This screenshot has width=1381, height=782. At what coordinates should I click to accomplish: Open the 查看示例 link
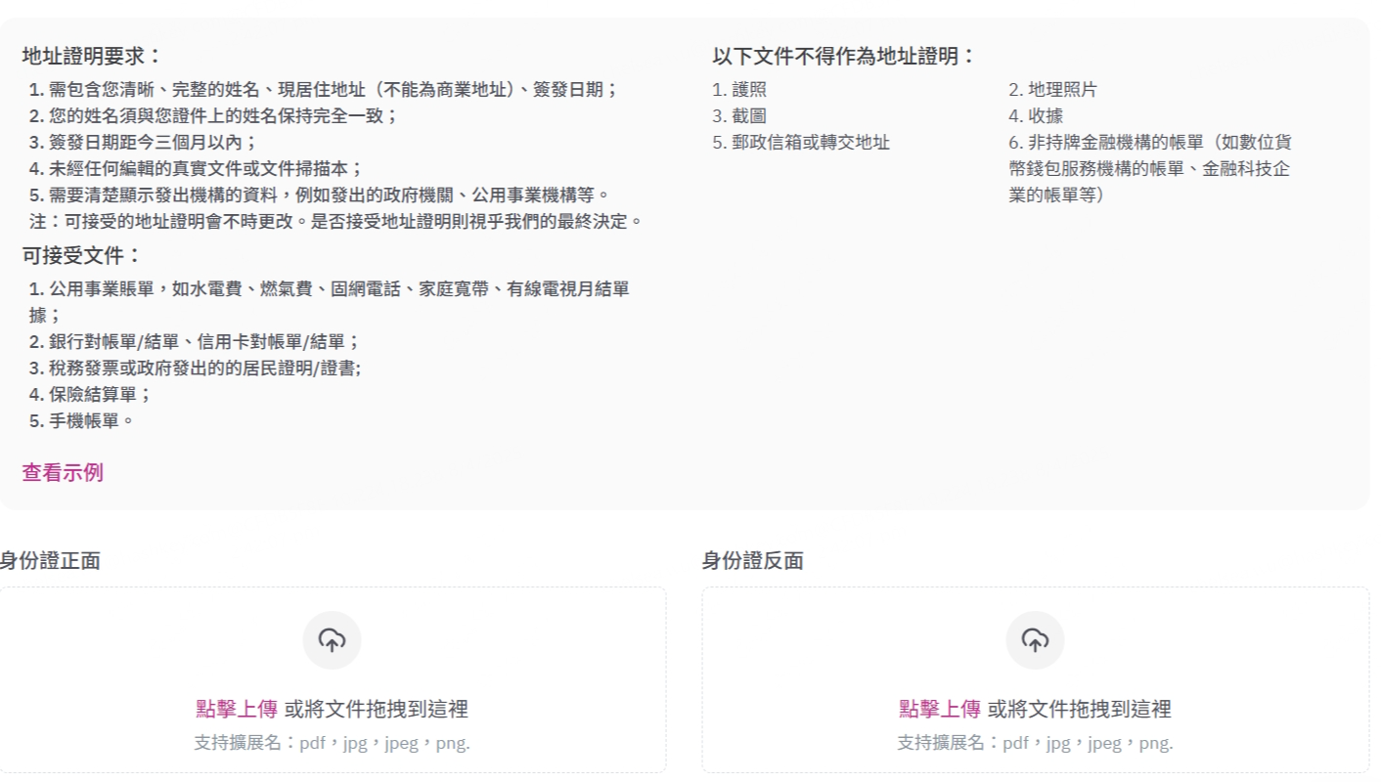click(63, 473)
